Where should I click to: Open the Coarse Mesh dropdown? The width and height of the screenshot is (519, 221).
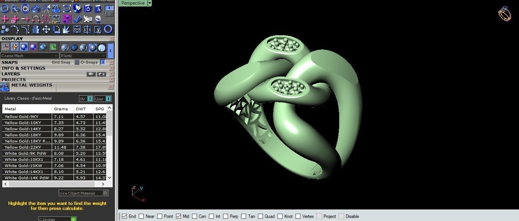30,56
